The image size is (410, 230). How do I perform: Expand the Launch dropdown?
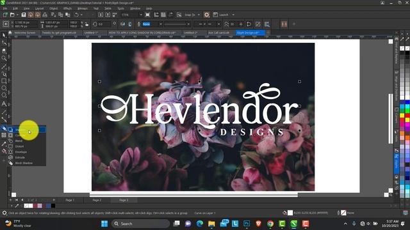[233, 15]
